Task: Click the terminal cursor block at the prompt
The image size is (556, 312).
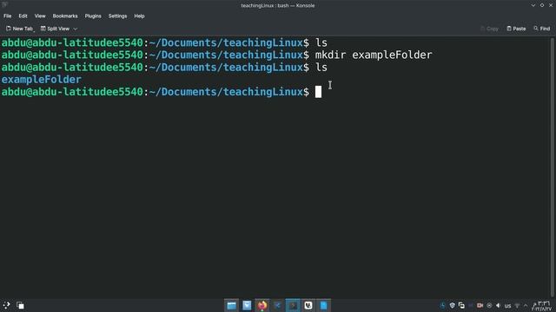Action: pyautogui.click(x=319, y=92)
